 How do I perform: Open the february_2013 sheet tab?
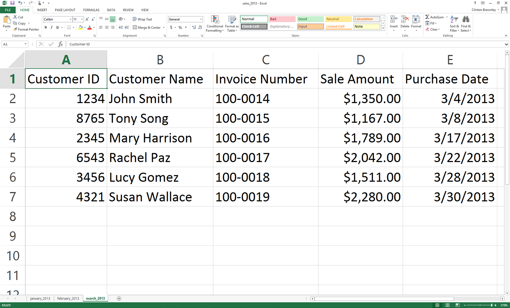click(68, 298)
